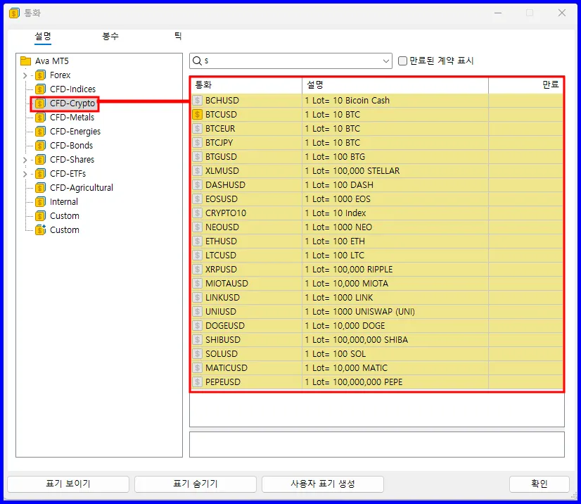Click the SHIBUSD symbol dollar icon
This screenshot has height=504, width=581.
pos(197,340)
